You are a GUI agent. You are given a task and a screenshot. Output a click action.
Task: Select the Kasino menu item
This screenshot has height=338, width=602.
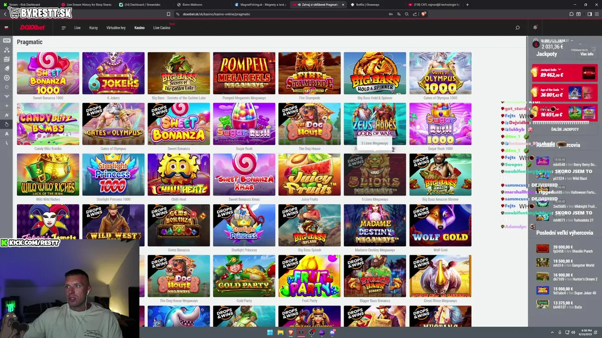coord(139,28)
